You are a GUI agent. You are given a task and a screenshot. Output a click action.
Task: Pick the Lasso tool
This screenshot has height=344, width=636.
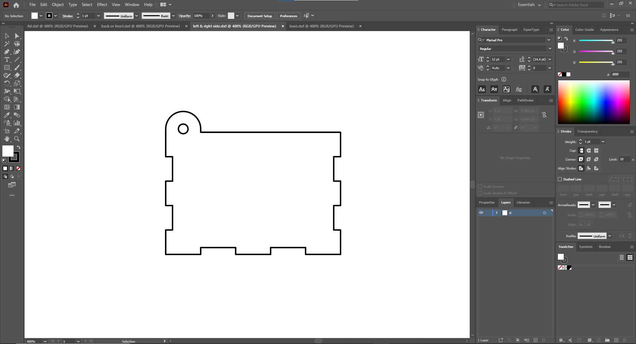pos(17,44)
